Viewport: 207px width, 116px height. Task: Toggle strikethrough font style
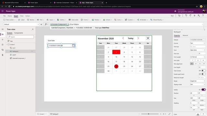coord(203,60)
